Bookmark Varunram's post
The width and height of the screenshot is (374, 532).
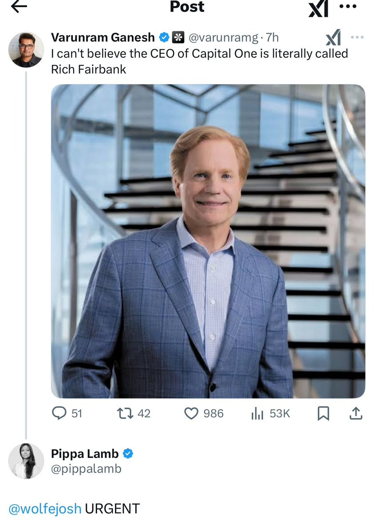click(323, 414)
